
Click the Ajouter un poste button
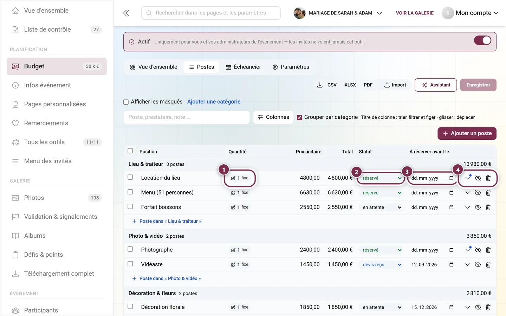(467, 133)
